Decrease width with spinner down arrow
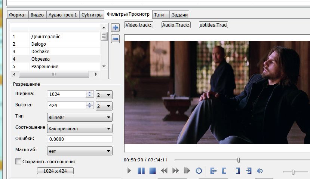 [x=90, y=96]
